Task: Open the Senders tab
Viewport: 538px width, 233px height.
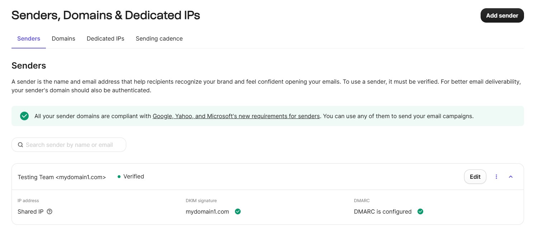Action: click(x=29, y=38)
